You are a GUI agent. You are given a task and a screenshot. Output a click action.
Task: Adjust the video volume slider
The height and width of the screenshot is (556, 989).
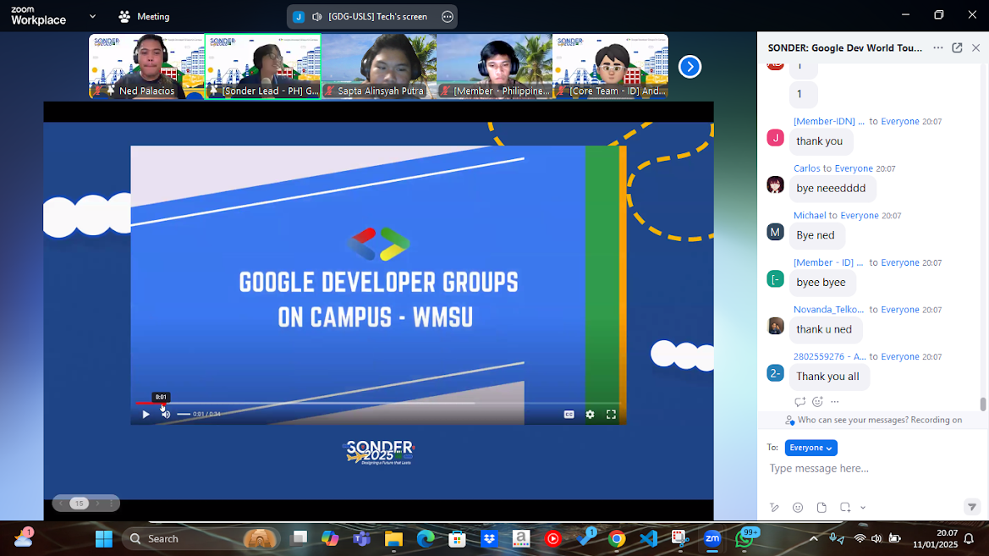[x=184, y=414]
